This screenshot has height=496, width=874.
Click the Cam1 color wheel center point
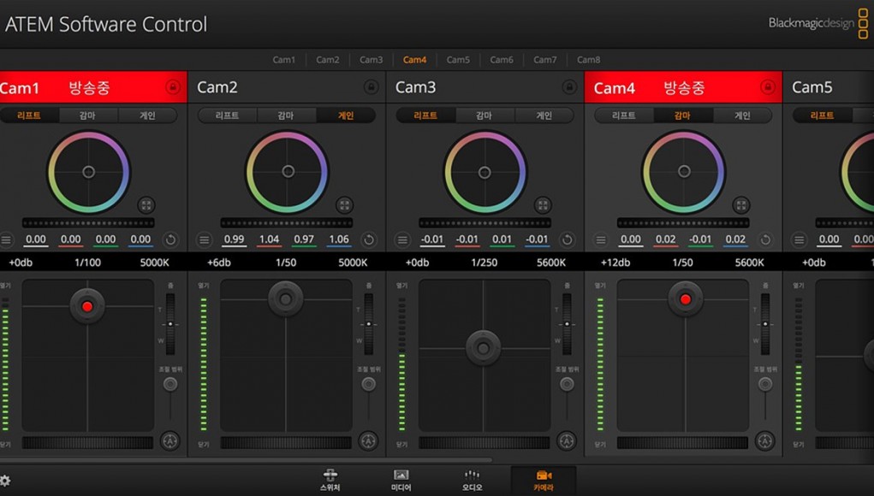tap(89, 172)
